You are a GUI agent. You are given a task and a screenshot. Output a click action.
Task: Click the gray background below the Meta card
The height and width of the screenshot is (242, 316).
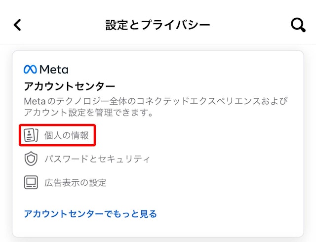[x=158, y=240]
